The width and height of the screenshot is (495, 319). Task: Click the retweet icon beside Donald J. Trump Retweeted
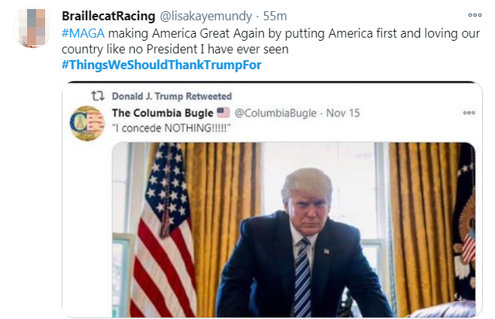click(97, 96)
